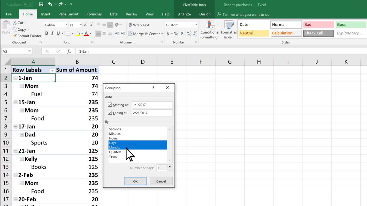Click the Save icon in the title bar
This screenshot has height=206, width=367.
41,4
